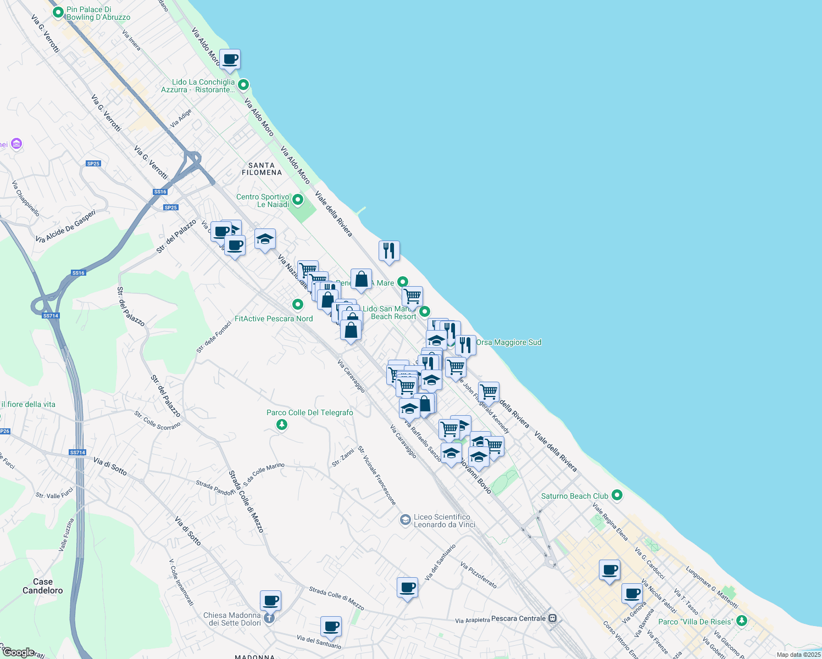The image size is (822, 659).
Task: Click the Liceo Scientifico Leonardo da Vinci icon
Action: [x=406, y=520]
